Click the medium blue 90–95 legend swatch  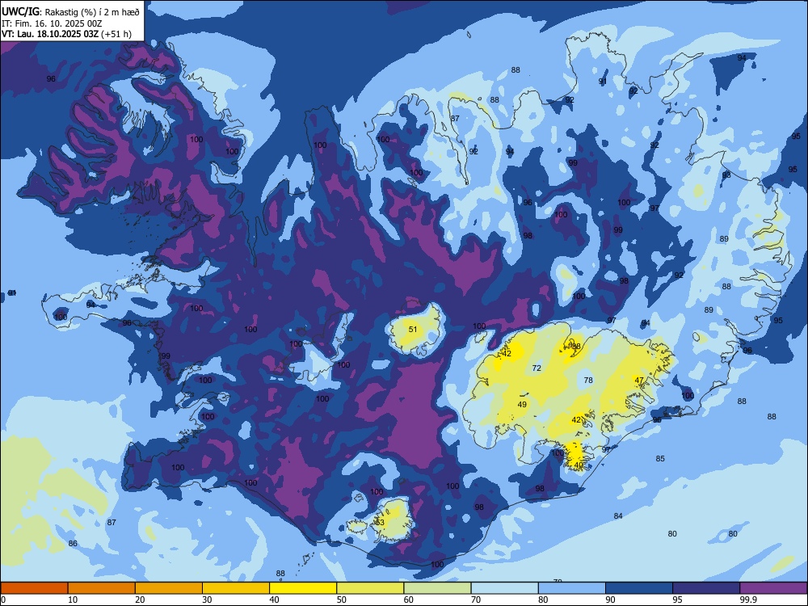point(639,588)
